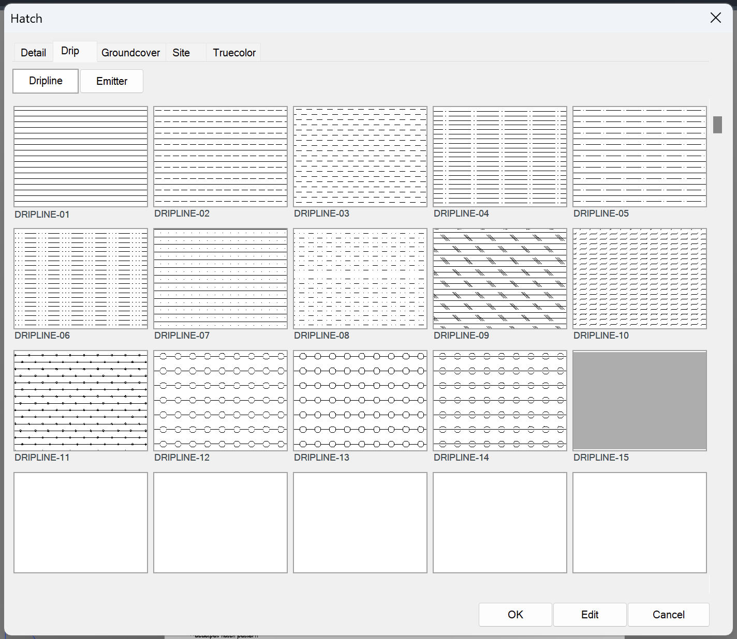Open the Site tab
Screen dimensions: 737x639
point(186,53)
